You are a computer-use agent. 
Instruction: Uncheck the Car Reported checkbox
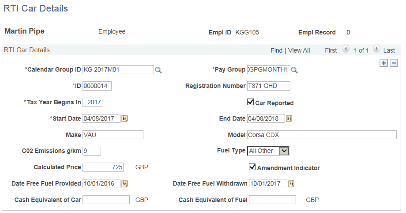[251, 103]
